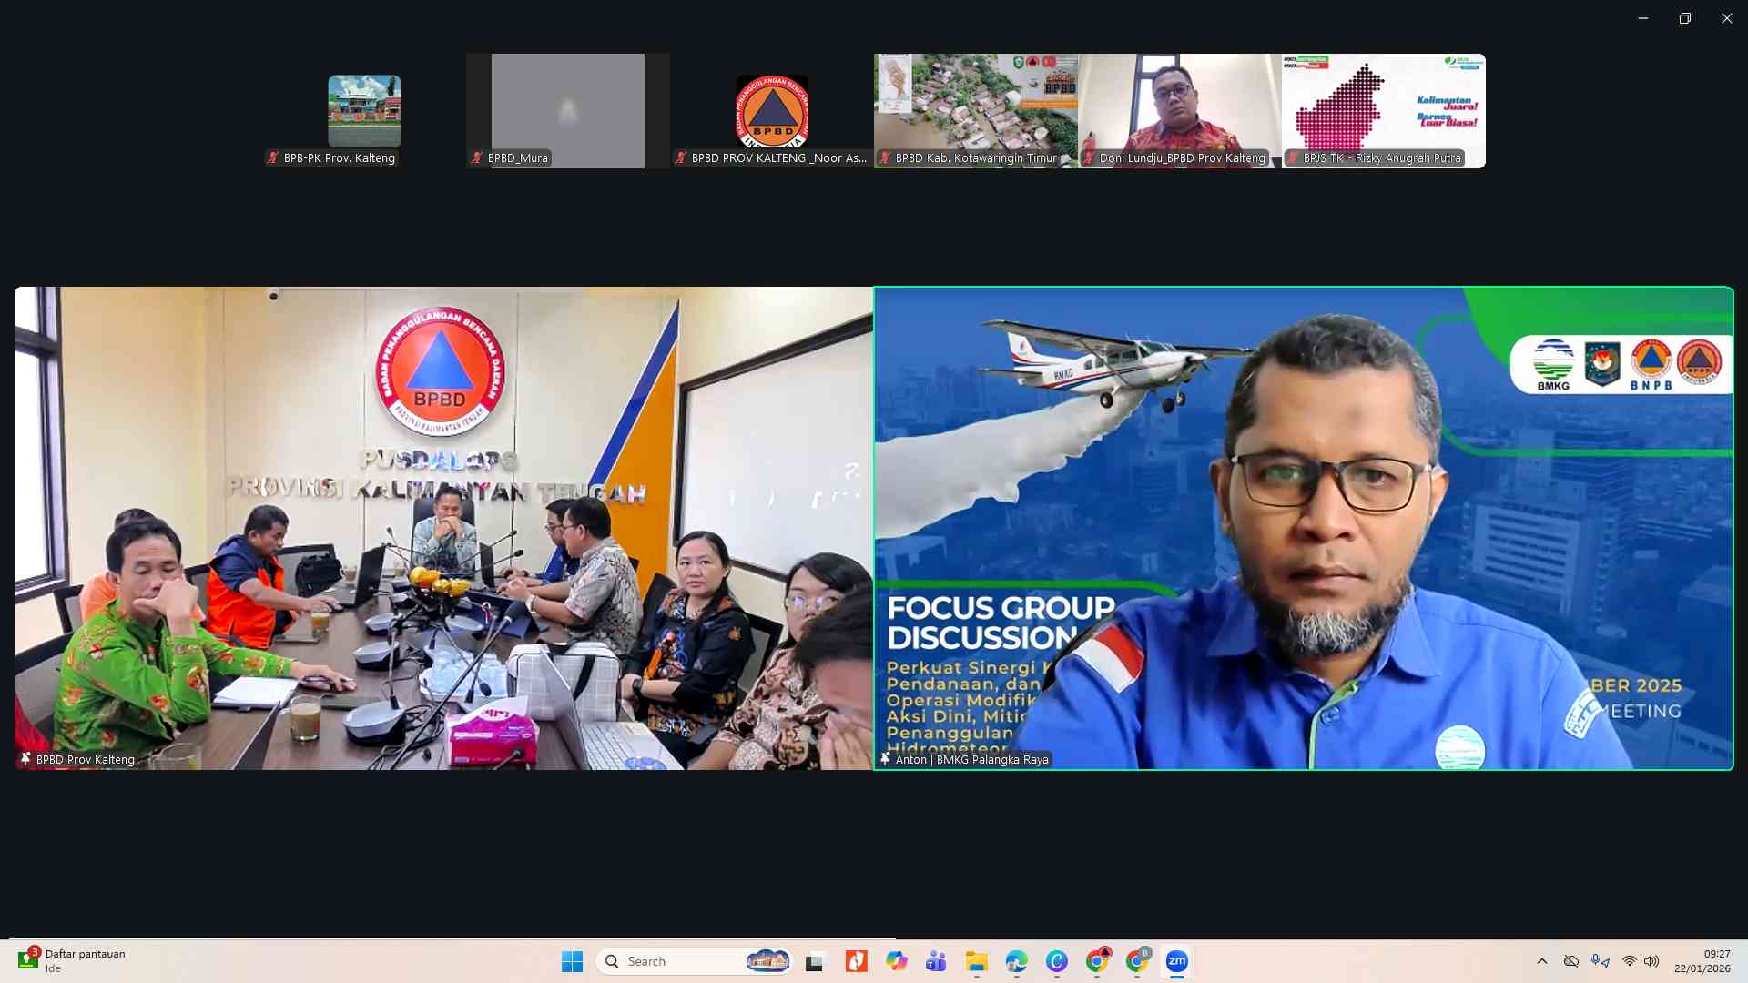This screenshot has width=1748, height=983.
Task: Open Microsoft Edge taskbar icon
Action: click(1016, 961)
